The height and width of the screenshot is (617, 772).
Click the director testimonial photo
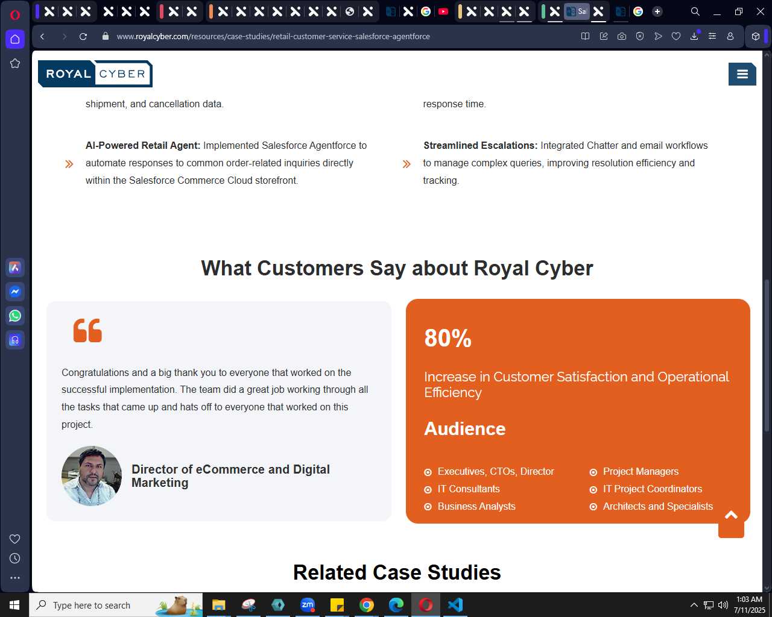point(92,476)
